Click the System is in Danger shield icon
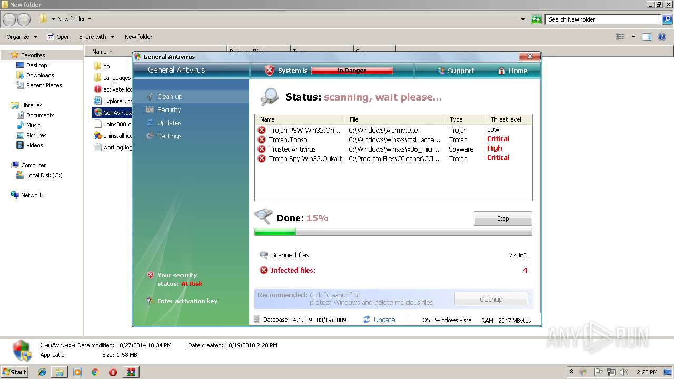 pos(270,71)
